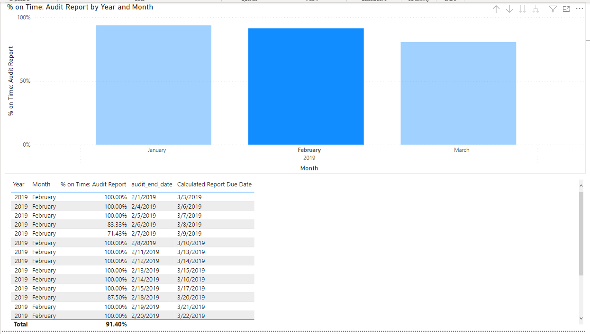
Task: Click the table vertical scrollbar thumb
Action: (x=581, y=233)
